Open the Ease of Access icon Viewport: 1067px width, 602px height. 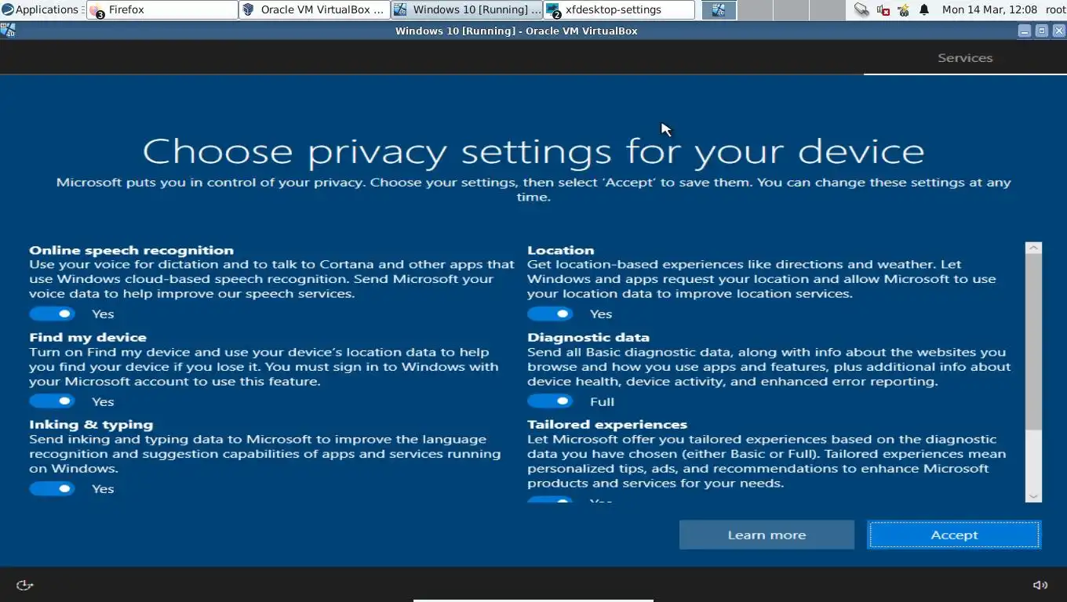pos(25,585)
